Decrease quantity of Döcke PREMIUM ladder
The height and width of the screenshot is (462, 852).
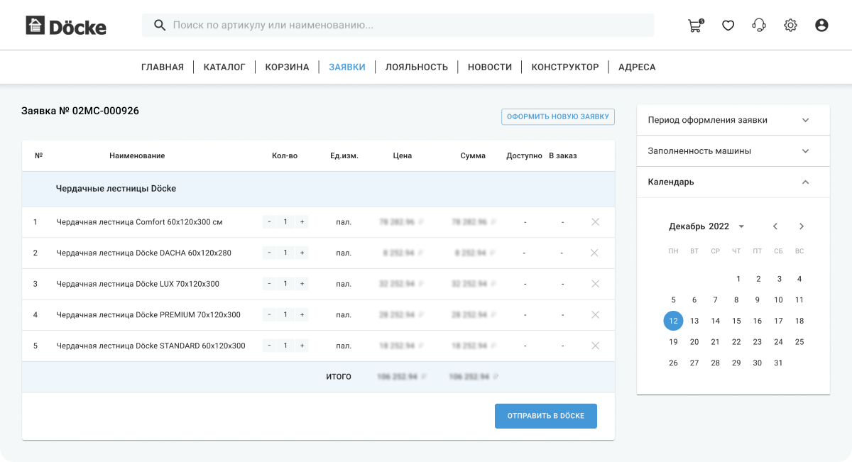click(x=269, y=314)
